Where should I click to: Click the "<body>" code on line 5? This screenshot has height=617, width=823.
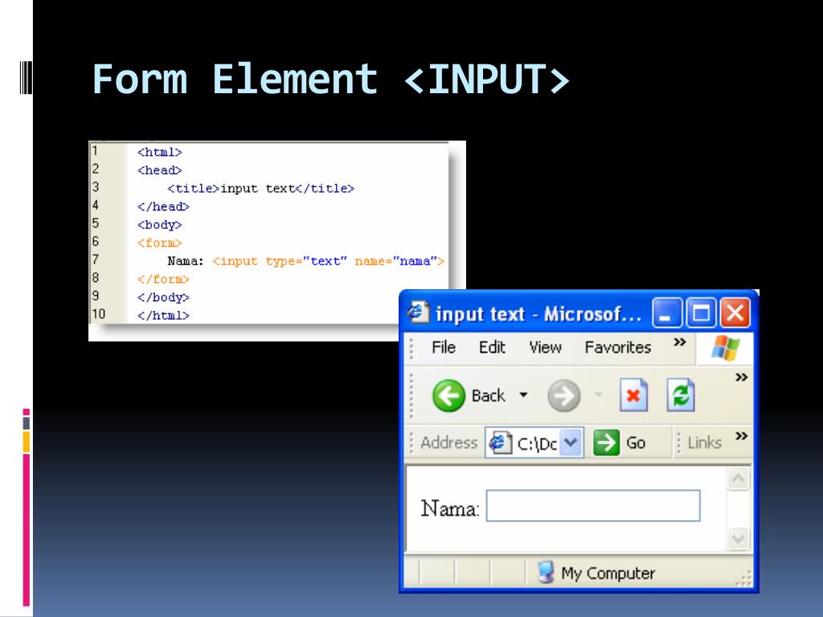tap(160, 225)
